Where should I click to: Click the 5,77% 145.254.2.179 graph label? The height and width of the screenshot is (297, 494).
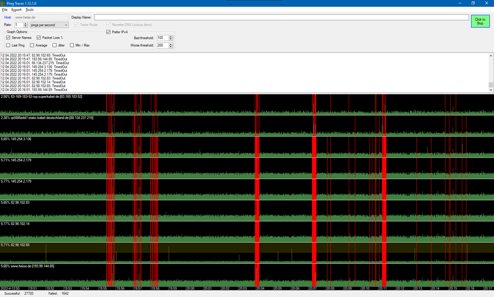tap(16, 181)
